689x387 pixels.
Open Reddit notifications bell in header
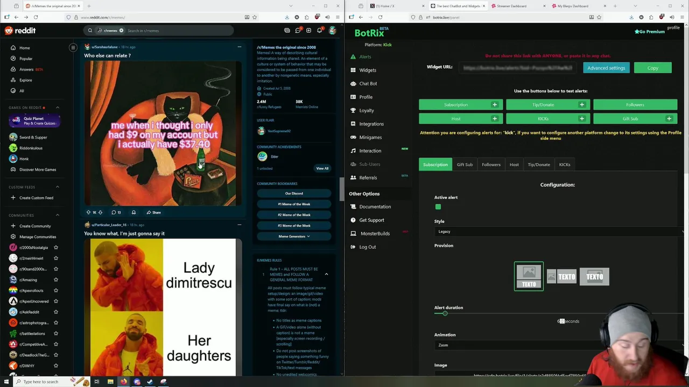pyautogui.click(x=319, y=31)
